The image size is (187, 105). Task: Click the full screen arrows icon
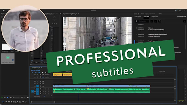[x=185, y=11]
